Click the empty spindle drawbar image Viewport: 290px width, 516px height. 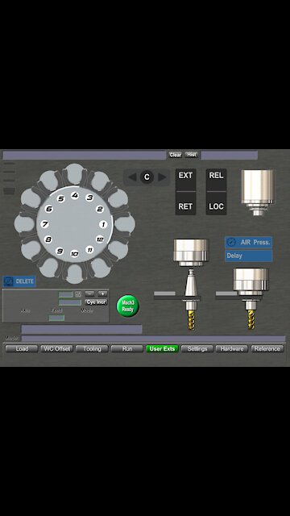(x=257, y=193)
